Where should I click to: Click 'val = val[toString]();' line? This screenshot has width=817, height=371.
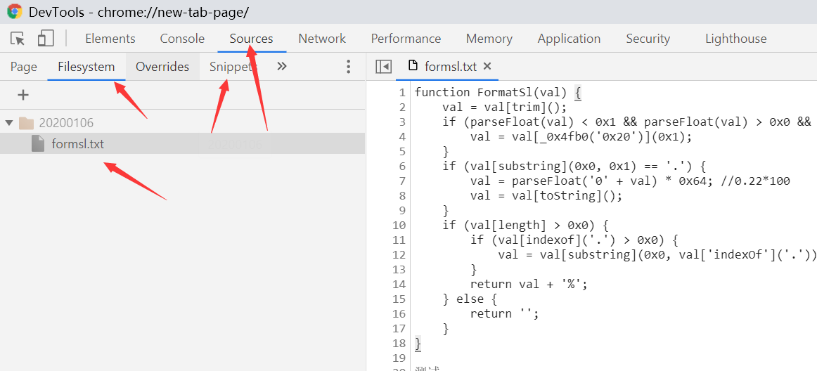(546, 196)
